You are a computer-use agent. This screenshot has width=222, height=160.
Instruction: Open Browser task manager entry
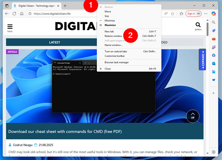[129, 62]
